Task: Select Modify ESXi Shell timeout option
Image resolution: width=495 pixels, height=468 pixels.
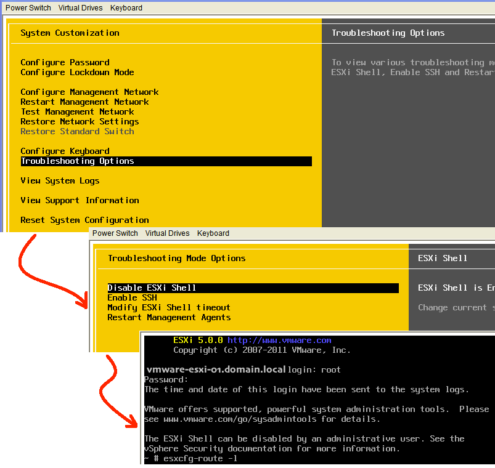Action: (x=169, y=307)
